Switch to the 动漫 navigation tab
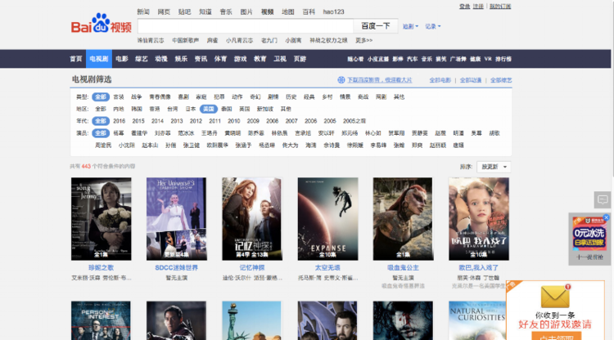Viewport: 614px width, 340px height. tap(161, 59)
